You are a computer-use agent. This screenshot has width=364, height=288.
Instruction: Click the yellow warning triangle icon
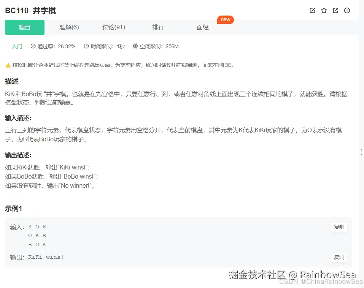[x=8, y=65]
